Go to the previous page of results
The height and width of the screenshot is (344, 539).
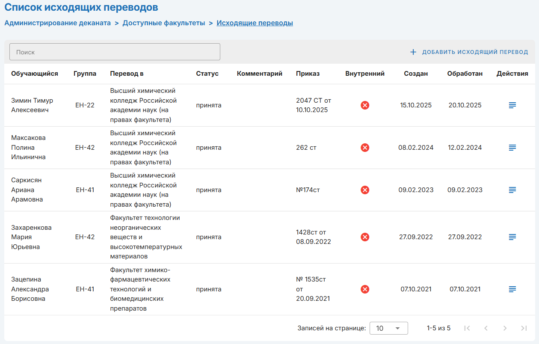(486, 328)
